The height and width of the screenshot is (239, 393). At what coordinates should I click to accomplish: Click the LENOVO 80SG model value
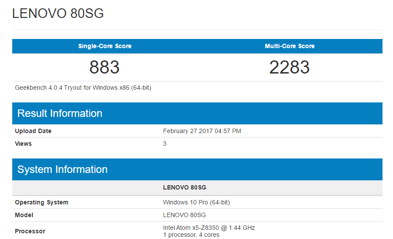[x=184, y=215]
